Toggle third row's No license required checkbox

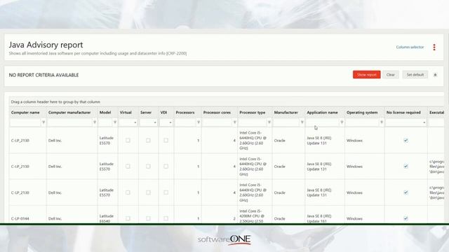click(406, 192)
